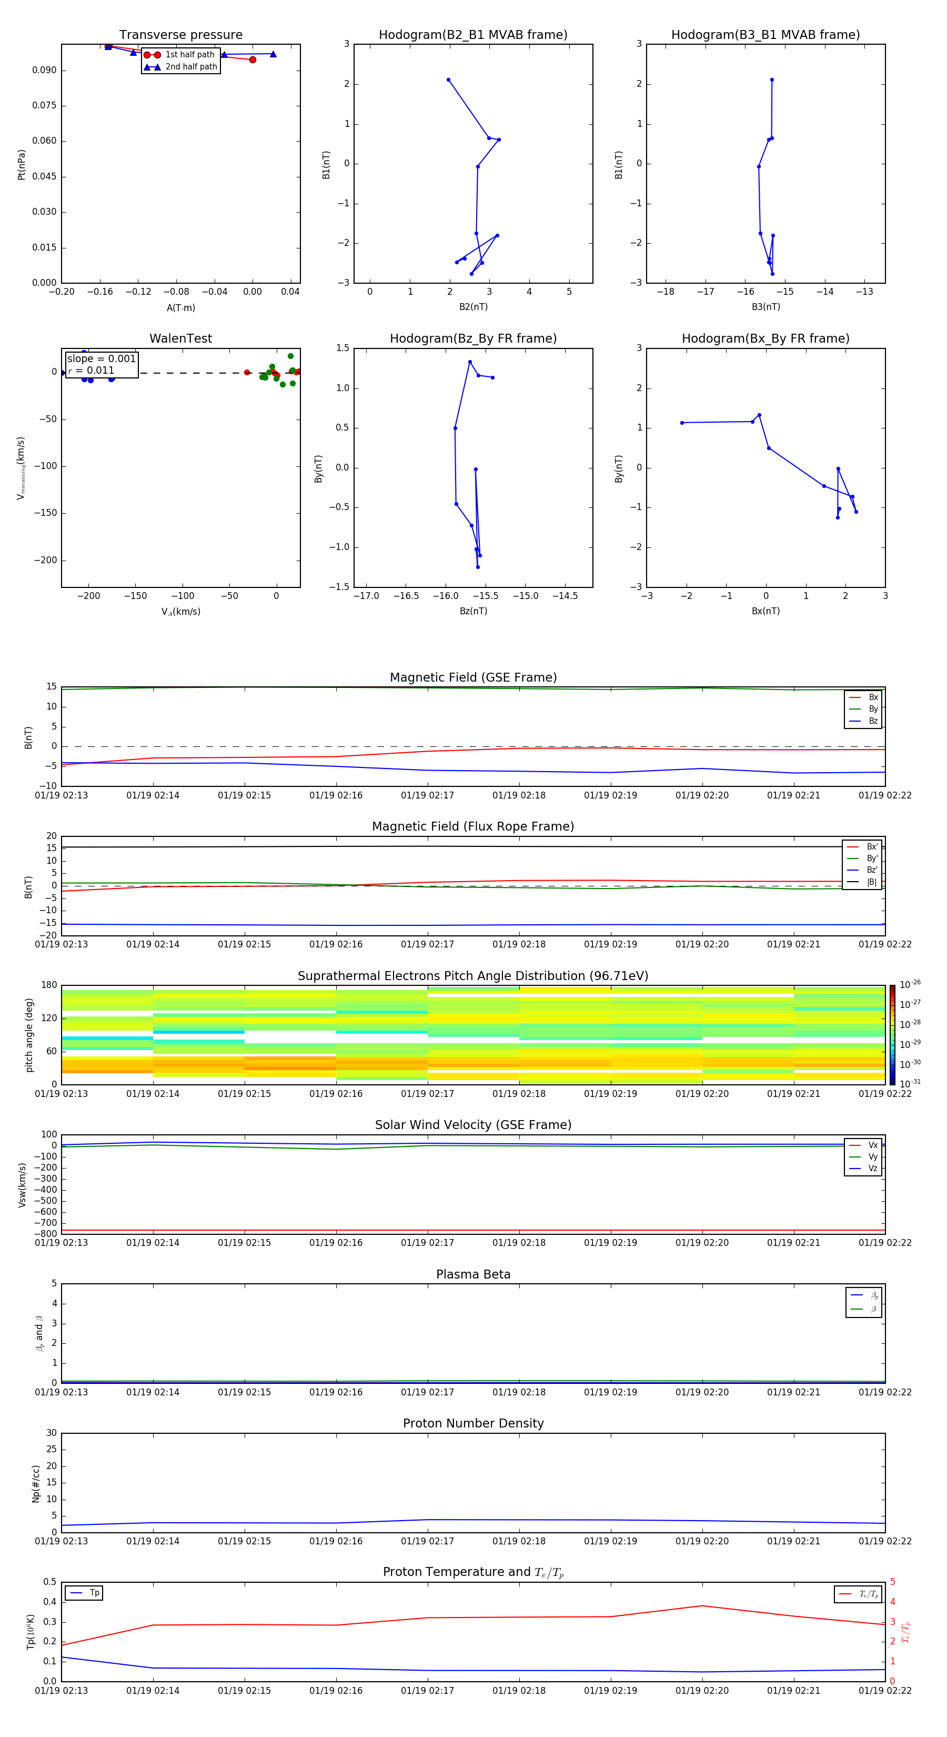Click the 'r = 0.011' annotation
The image size is (947, 1737).
point(91,370)
